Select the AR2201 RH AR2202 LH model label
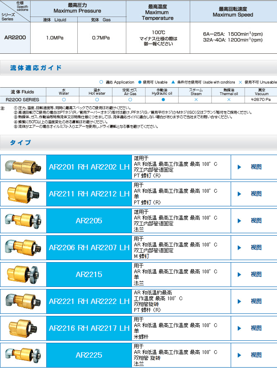The image size is (277, 368). click(89, 167)
